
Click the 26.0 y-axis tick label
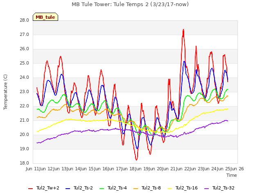coord(25,49)
